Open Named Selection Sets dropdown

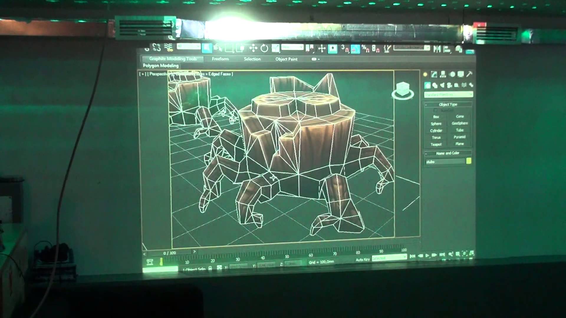click(412, 47)
